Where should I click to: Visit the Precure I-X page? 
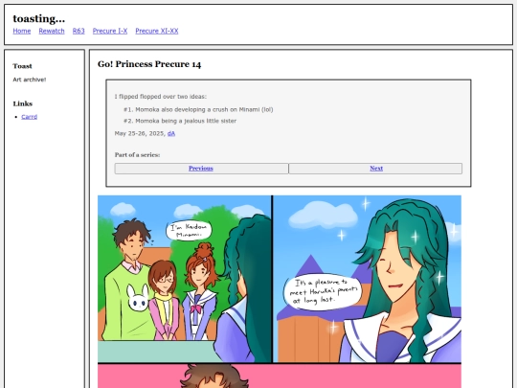(110, 31)
